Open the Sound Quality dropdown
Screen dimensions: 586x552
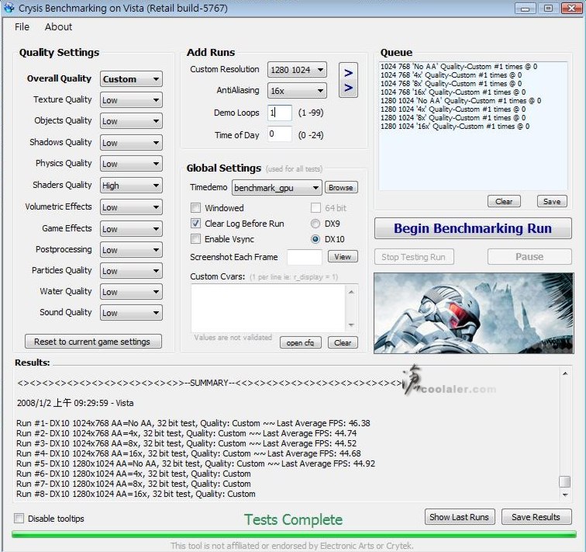point(131,312)
